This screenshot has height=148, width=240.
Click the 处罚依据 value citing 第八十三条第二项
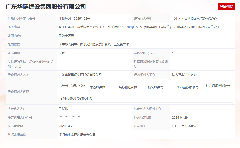94,44
